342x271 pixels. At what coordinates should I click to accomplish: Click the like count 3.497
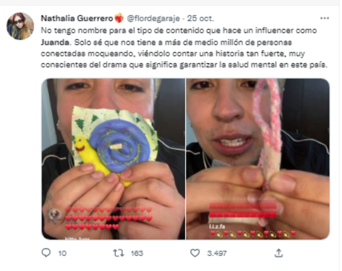tap(217, 253)
